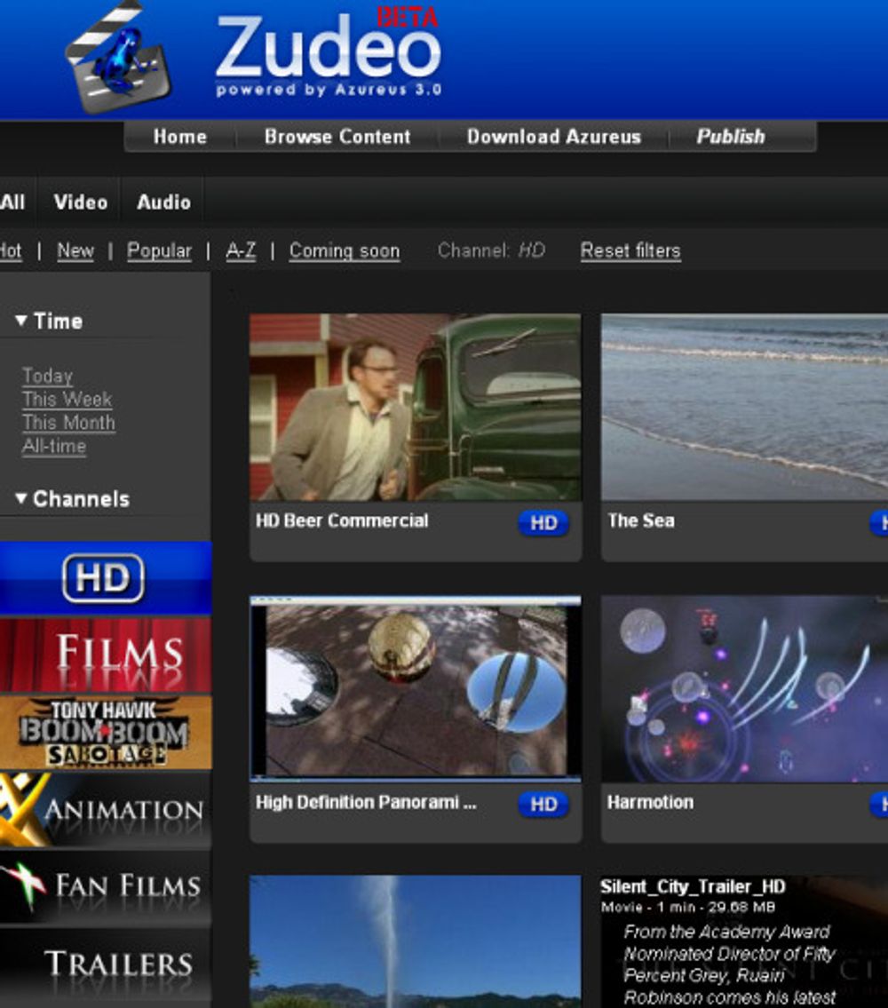The image size is (888, 1008).
Task: Go to the Home menu item
Action: tap(180, 136)
